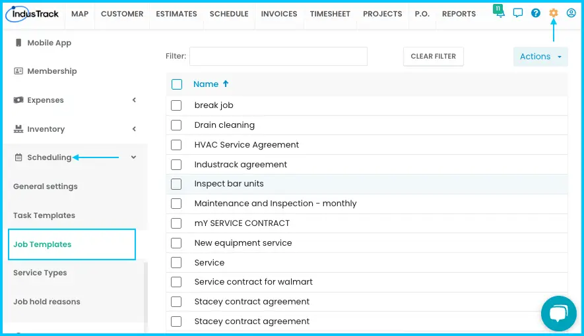Check the checkbox beside the Service row
This screenshot has width=584, height=336.
tap(176, 262)
